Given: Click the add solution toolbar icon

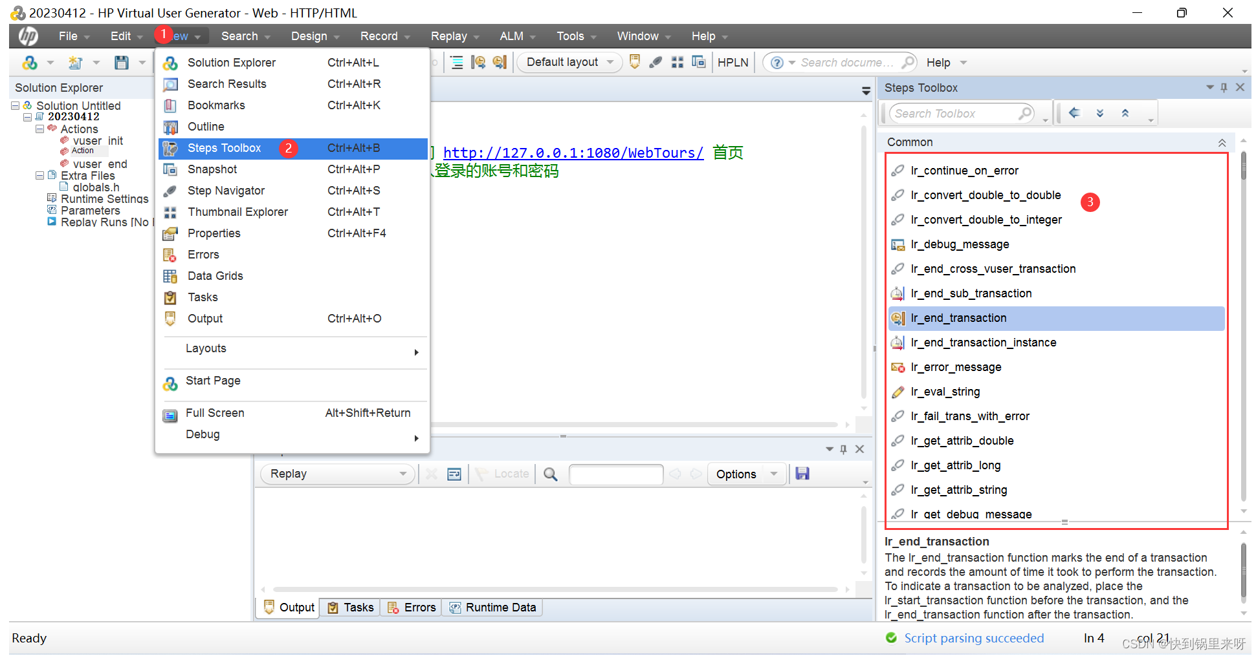Looking at the screenshot, I should point(30,63).
